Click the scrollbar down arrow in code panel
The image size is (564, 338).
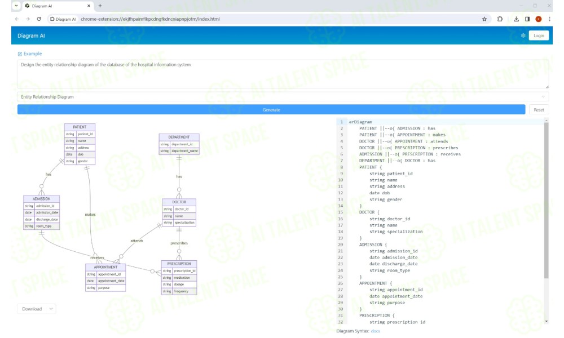pyautogui.click(x=547, y=322)
